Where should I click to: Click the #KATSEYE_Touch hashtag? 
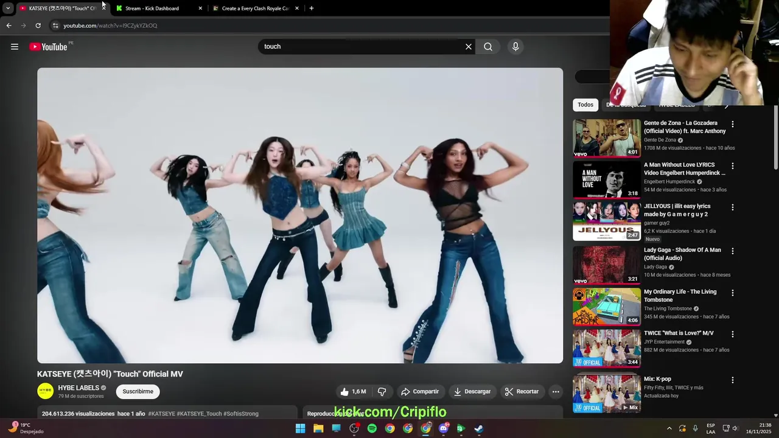tap(199, 414)
